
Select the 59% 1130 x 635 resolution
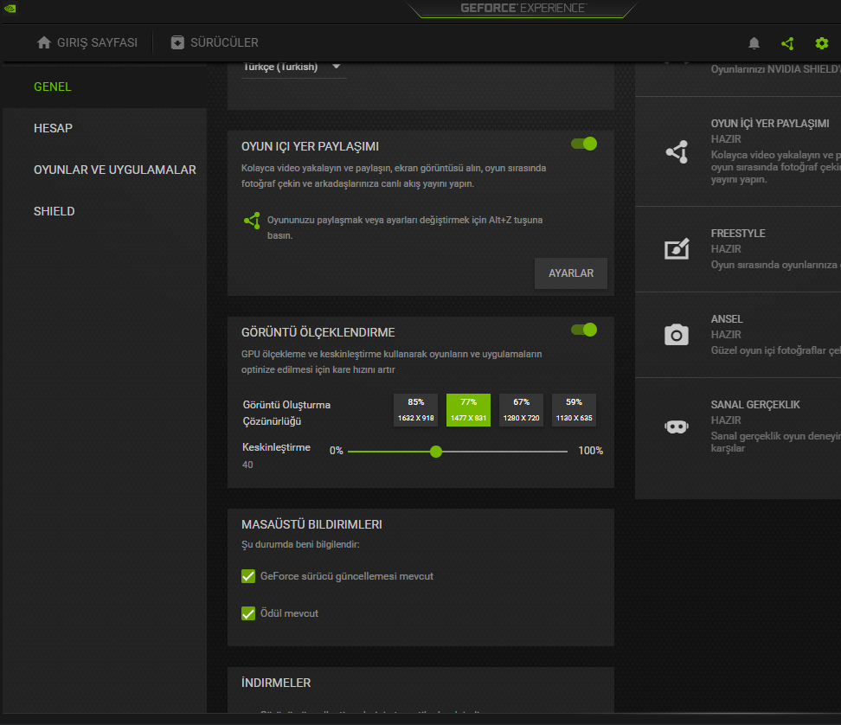(574, 410)
